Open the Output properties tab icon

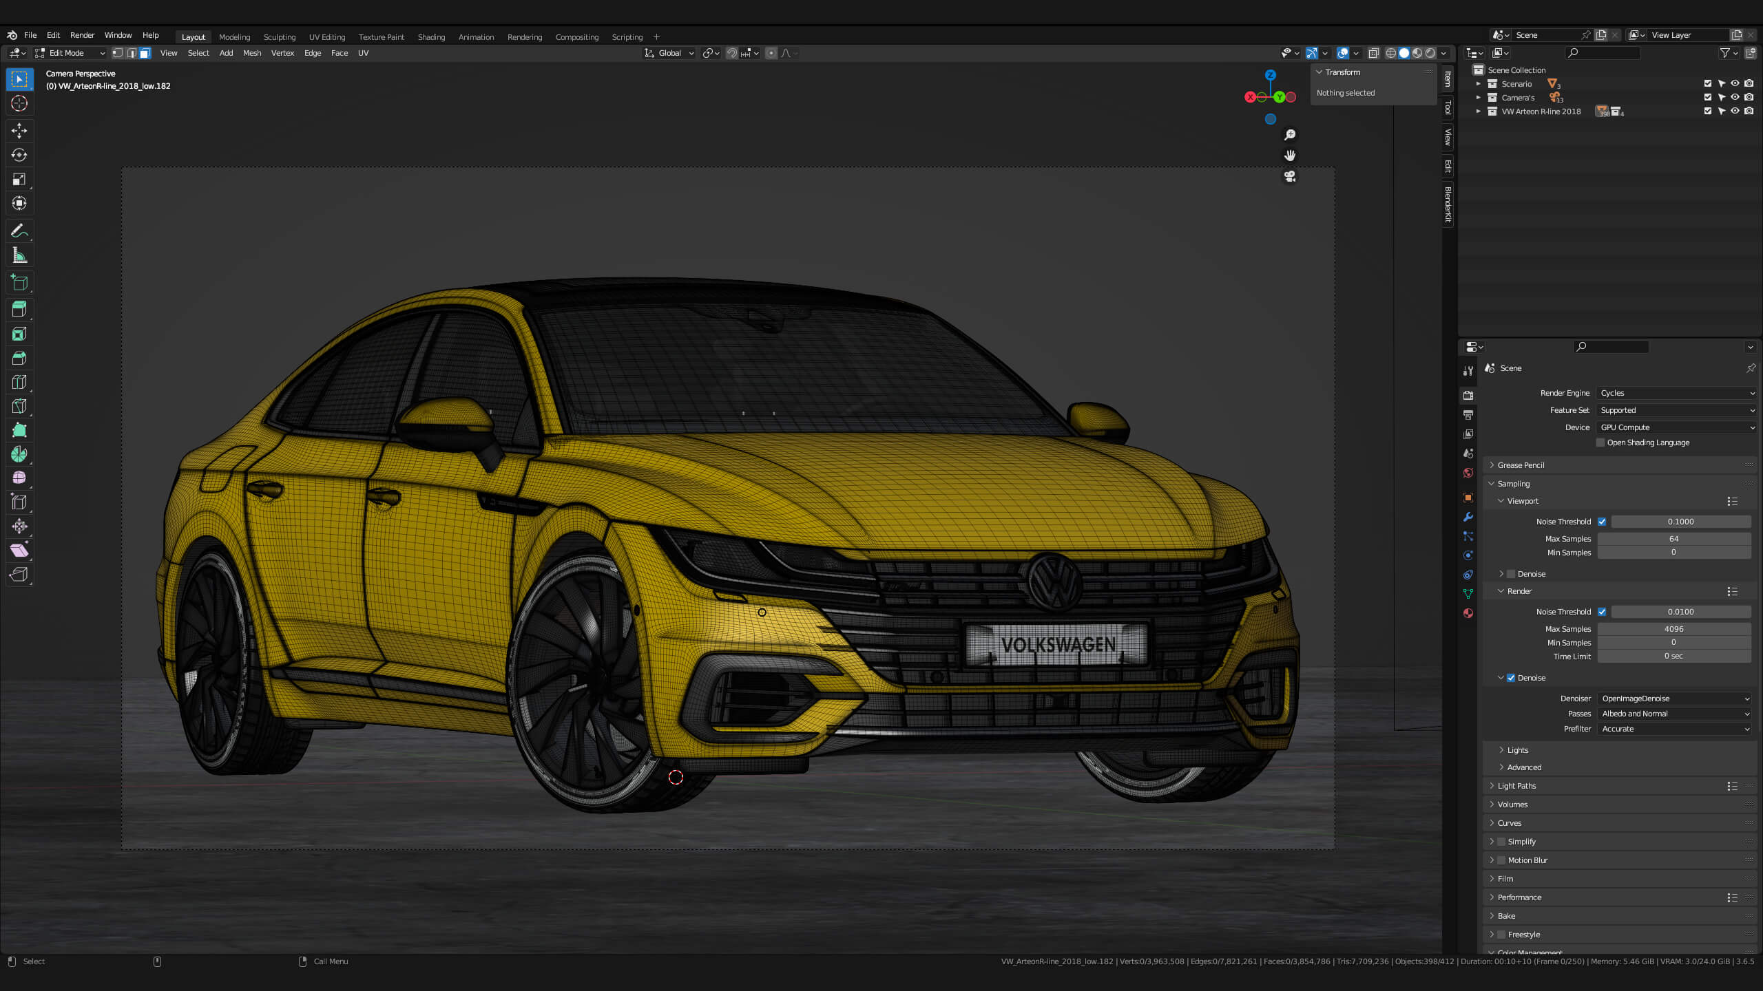point(1468,415)
